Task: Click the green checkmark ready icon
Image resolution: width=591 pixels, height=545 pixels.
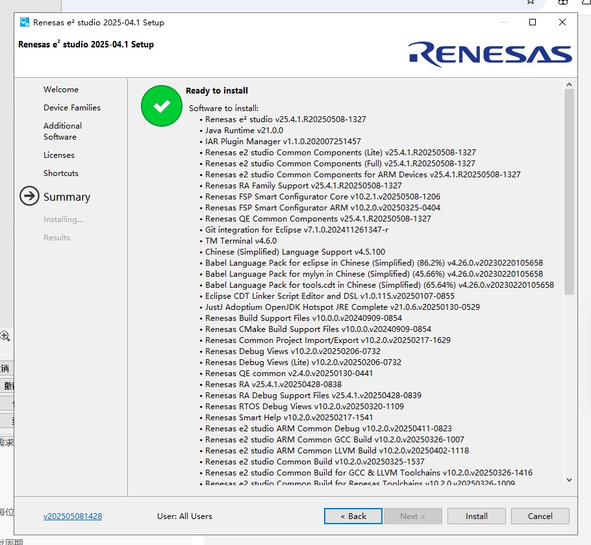Action: point(161,106)
